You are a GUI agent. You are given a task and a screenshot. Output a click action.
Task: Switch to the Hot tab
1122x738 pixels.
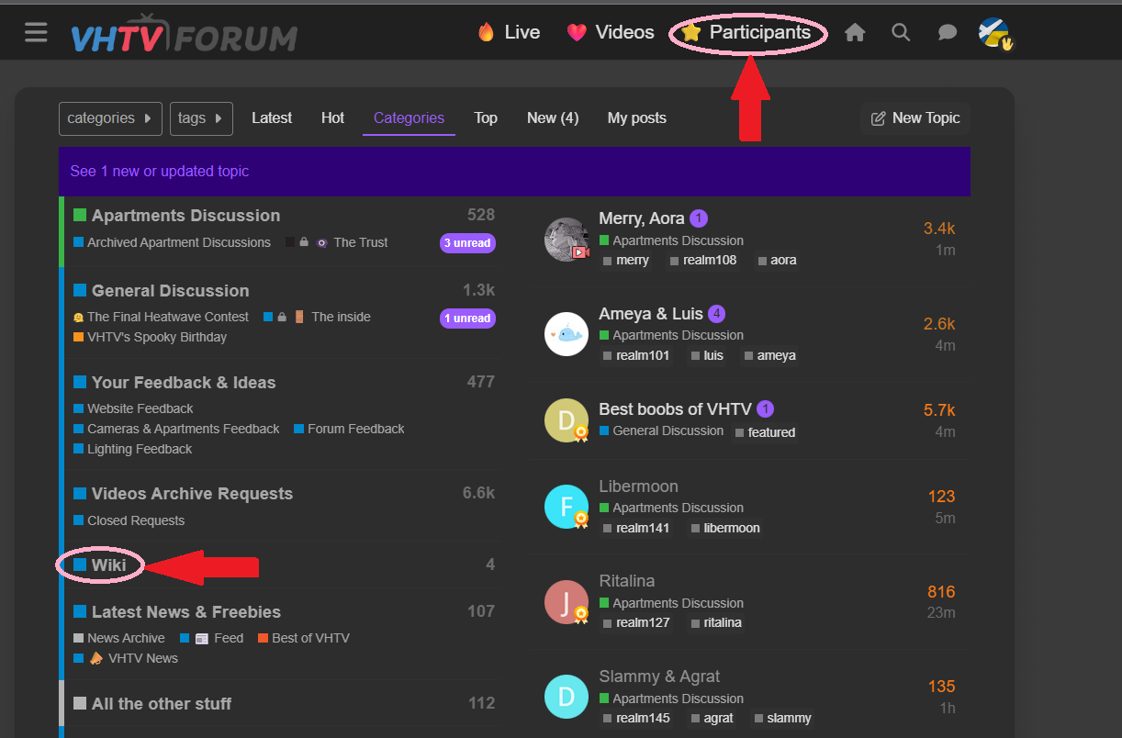coord(332,117)
